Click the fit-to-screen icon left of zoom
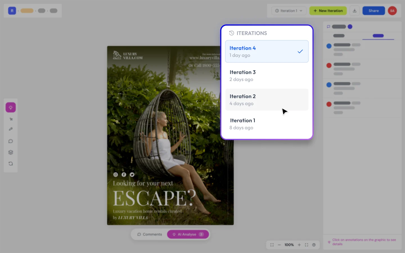405x253 pixels. click(272, 245)
